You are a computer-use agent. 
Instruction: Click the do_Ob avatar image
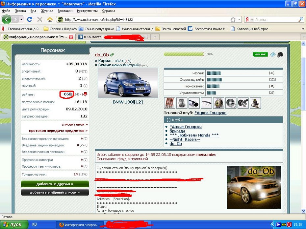[x=254, y=188]
